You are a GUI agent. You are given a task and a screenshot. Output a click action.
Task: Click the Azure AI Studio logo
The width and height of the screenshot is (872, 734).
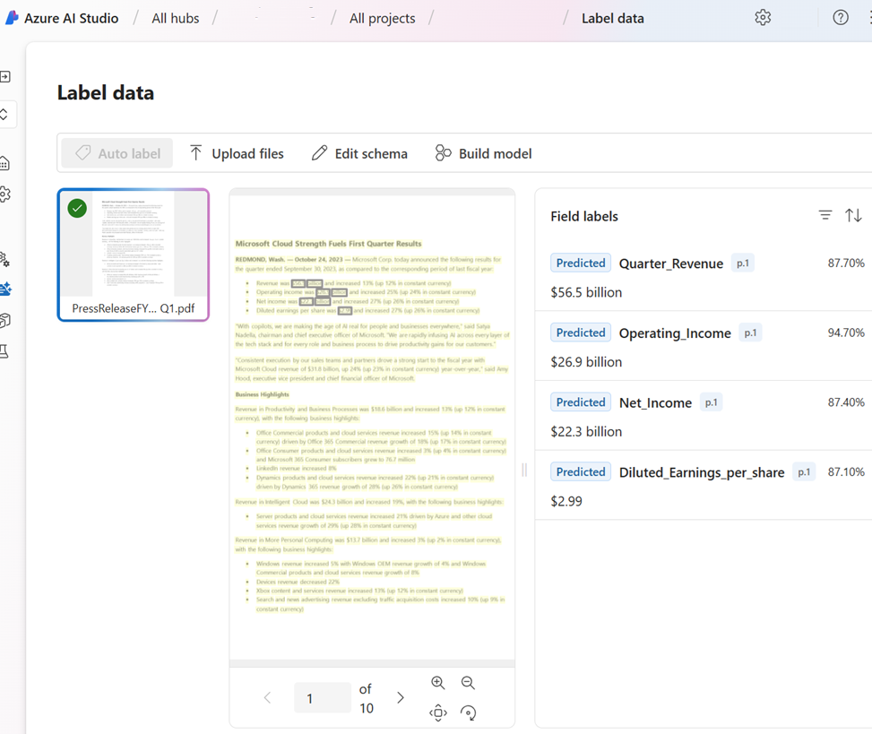click(12, 18)
